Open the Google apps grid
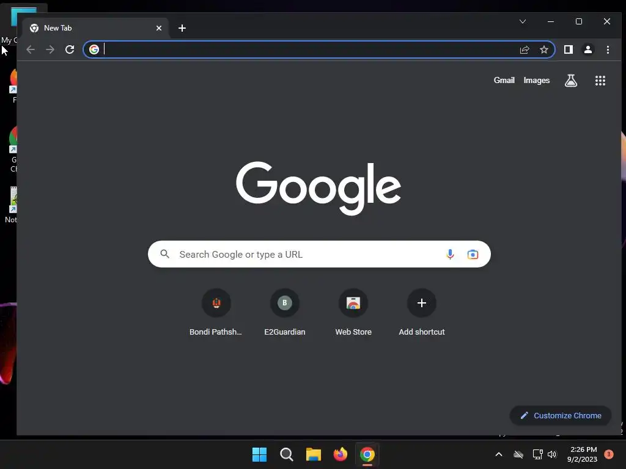626x469 pixels. (x=600, y=81)
